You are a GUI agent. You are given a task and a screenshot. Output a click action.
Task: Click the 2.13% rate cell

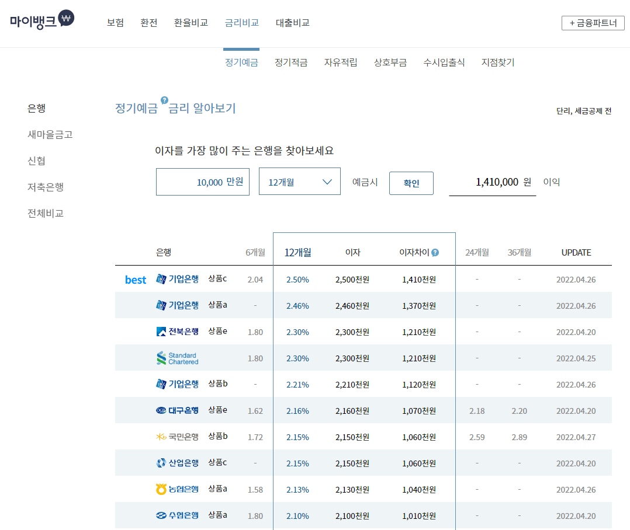pos(297,490)
